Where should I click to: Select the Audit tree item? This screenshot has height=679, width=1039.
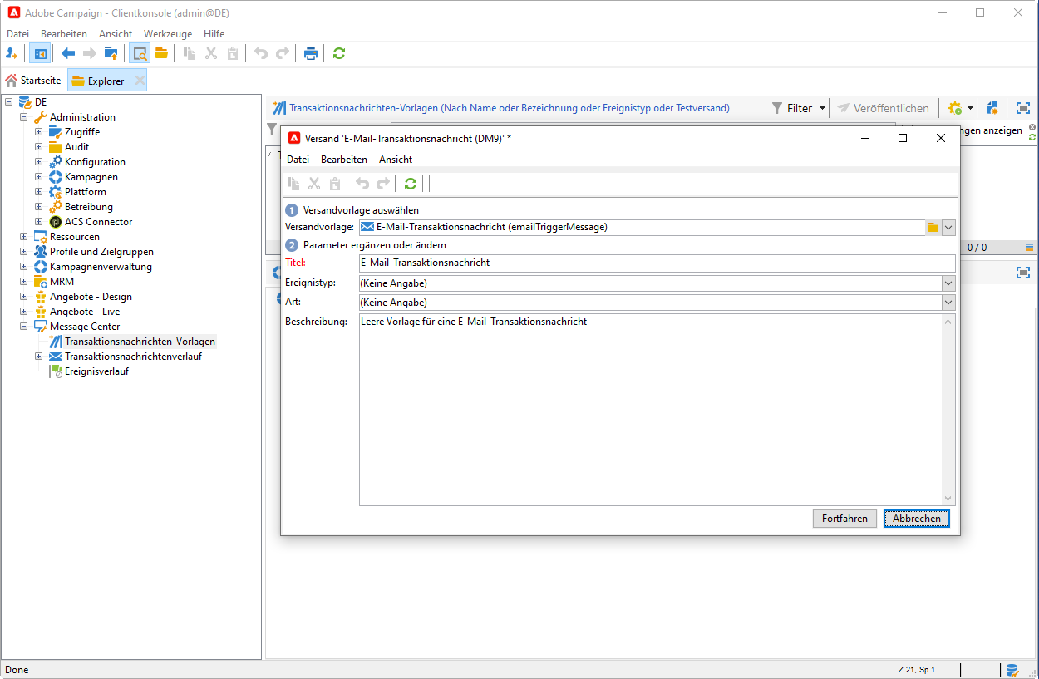76,147
